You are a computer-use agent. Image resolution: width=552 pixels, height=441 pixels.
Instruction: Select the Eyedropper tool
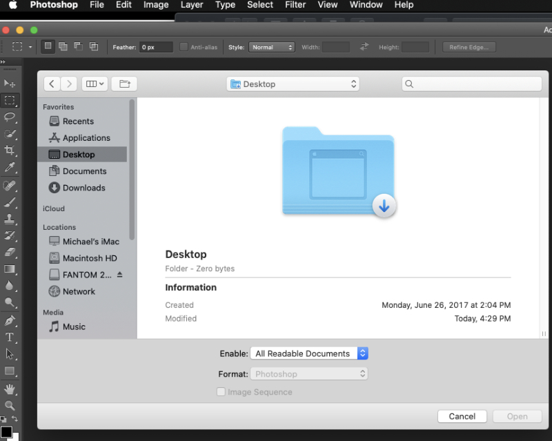(10, 167)
